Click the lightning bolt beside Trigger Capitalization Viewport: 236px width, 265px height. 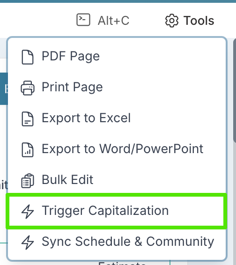(28, 212)
